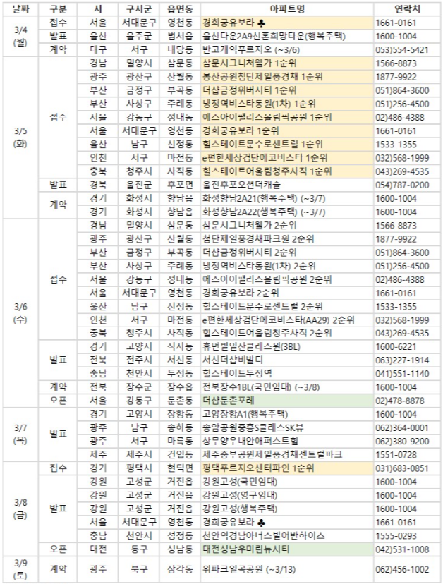Click 힐스테이트문수로센트럴 1순위 entry
The height and width of the screenshot is (584, 443).
click(x=262, y=144)
